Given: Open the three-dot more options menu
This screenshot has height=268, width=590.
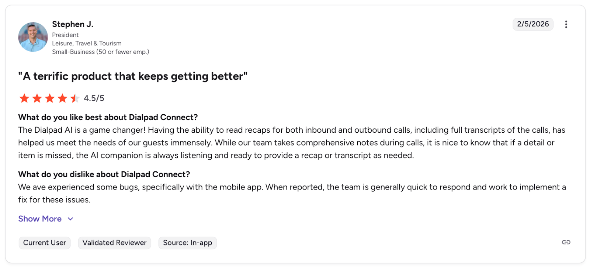Looking at the screenshot, I should [x=566, y=24].
